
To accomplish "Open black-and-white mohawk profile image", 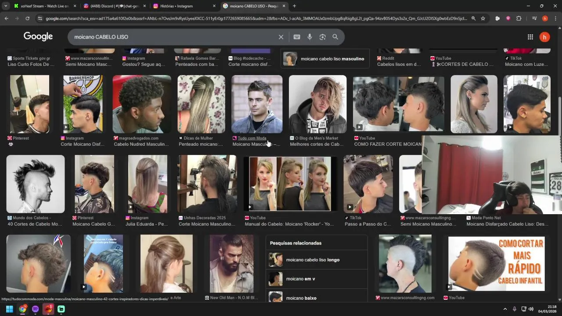I will (36, 184).
